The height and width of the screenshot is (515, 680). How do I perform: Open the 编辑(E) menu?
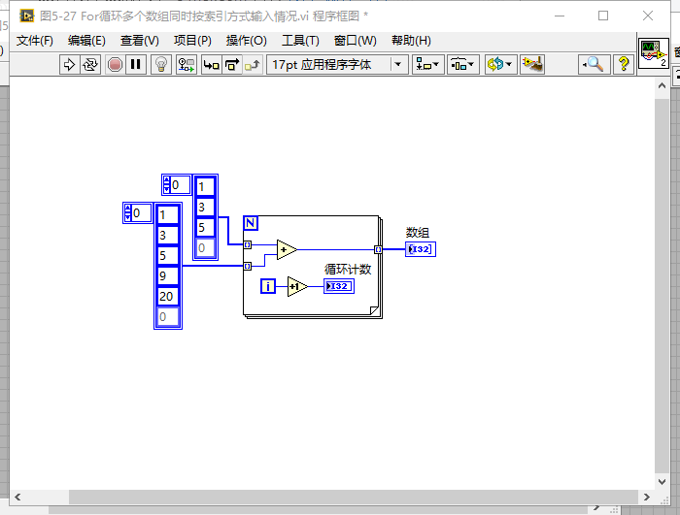(x=86, y=41)
